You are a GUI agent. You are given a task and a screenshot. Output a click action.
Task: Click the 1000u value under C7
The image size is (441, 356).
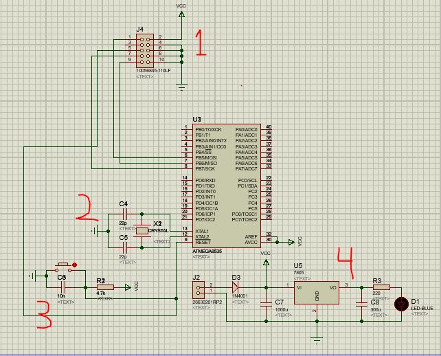(282, 309)
